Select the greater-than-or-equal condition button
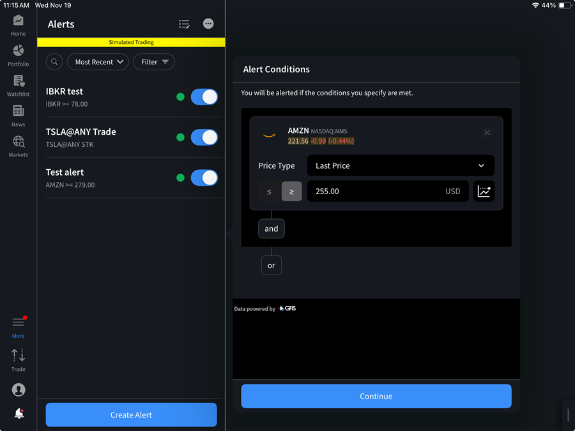Screen dimensions: 575x431 291,191
